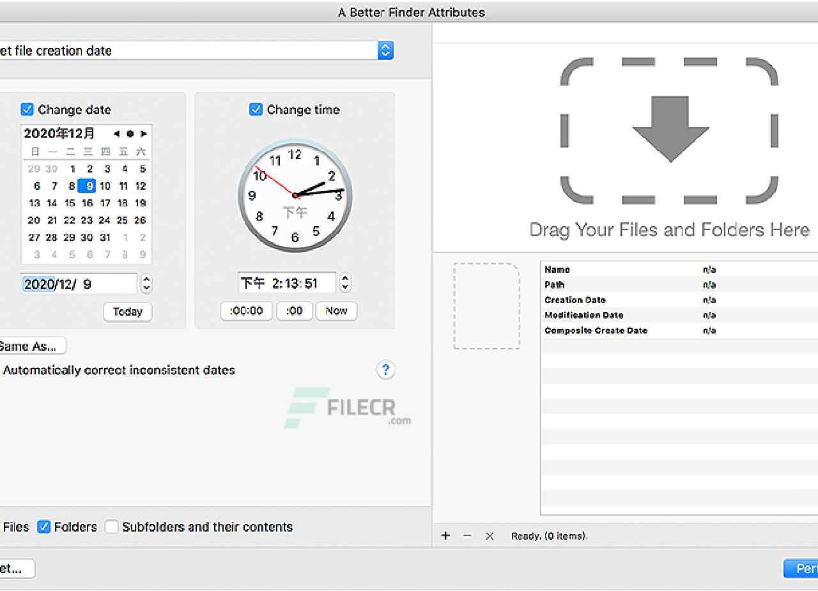Image resolution: width=818 pixels, height=591 pixels.
Task: Select December 31 in the calendar
Action: coord(105,237)
